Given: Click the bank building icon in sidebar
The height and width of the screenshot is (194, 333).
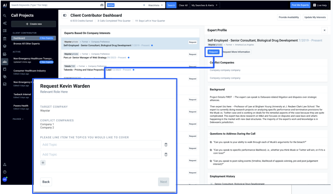Looking at the screenshot, I should click(x=5, y=39).
